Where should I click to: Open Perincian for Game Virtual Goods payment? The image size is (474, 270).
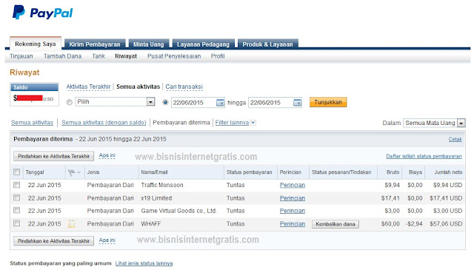tap(293, 211)
